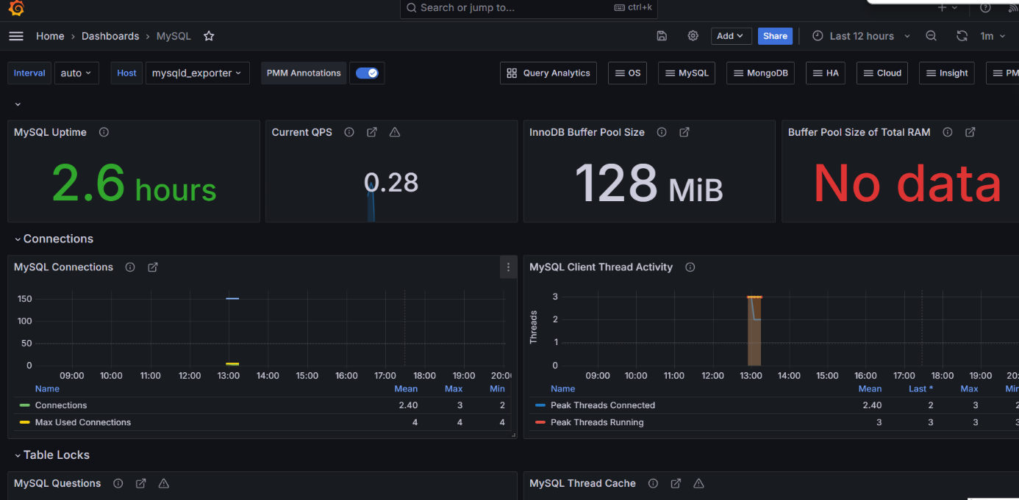Open the Interval auto dropdown
Image resolution: width=1019 pixels, height=500 pixels.
tap(76, 73)
